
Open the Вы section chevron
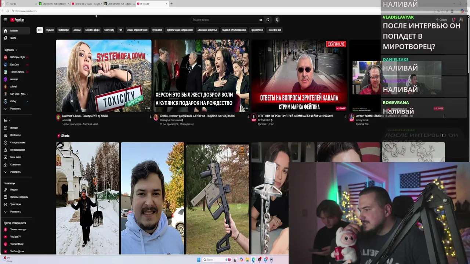(x=9, y=121)
